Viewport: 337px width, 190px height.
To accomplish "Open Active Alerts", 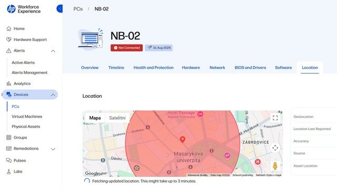I will (23, 62).
